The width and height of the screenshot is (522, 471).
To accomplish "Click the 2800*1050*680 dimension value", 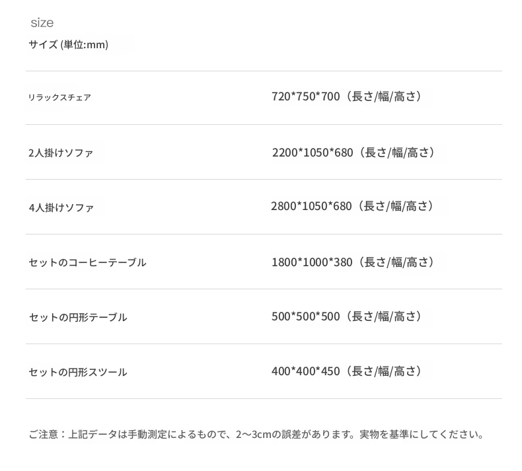I will coord(311,207).
